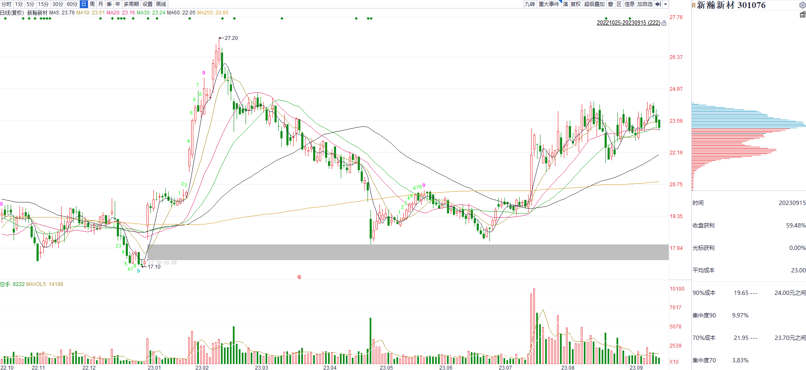806x370 pixels.
Task: Click the 27.76 price axis label
Action: [x=676, y=17]
